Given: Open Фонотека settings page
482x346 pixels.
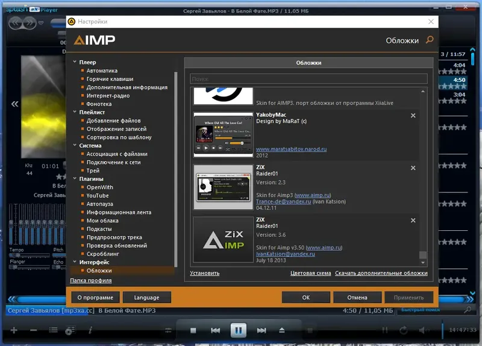Looking at the screenshot, I should (99, 104).
